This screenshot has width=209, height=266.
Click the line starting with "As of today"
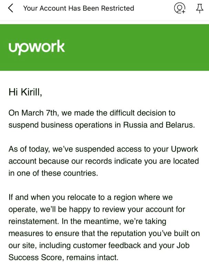103,149
